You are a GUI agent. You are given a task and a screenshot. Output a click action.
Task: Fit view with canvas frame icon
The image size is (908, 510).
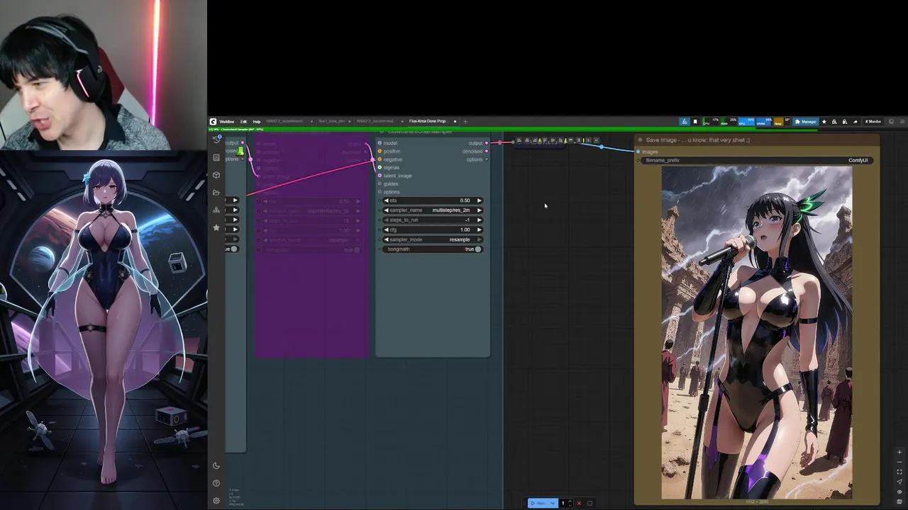(899, 472)
